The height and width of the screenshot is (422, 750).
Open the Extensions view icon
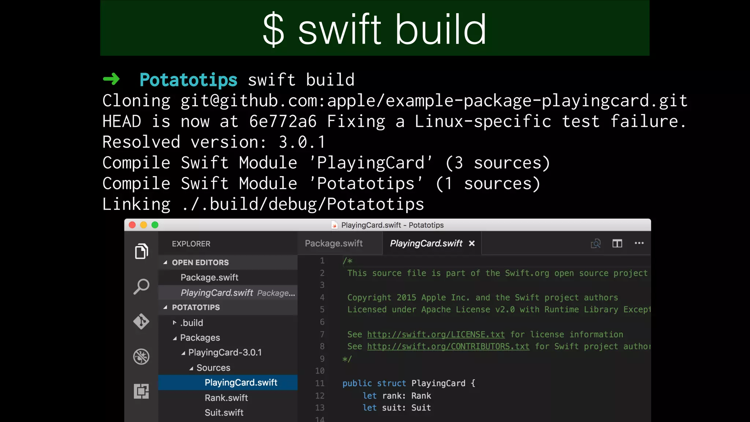point(141,391)
